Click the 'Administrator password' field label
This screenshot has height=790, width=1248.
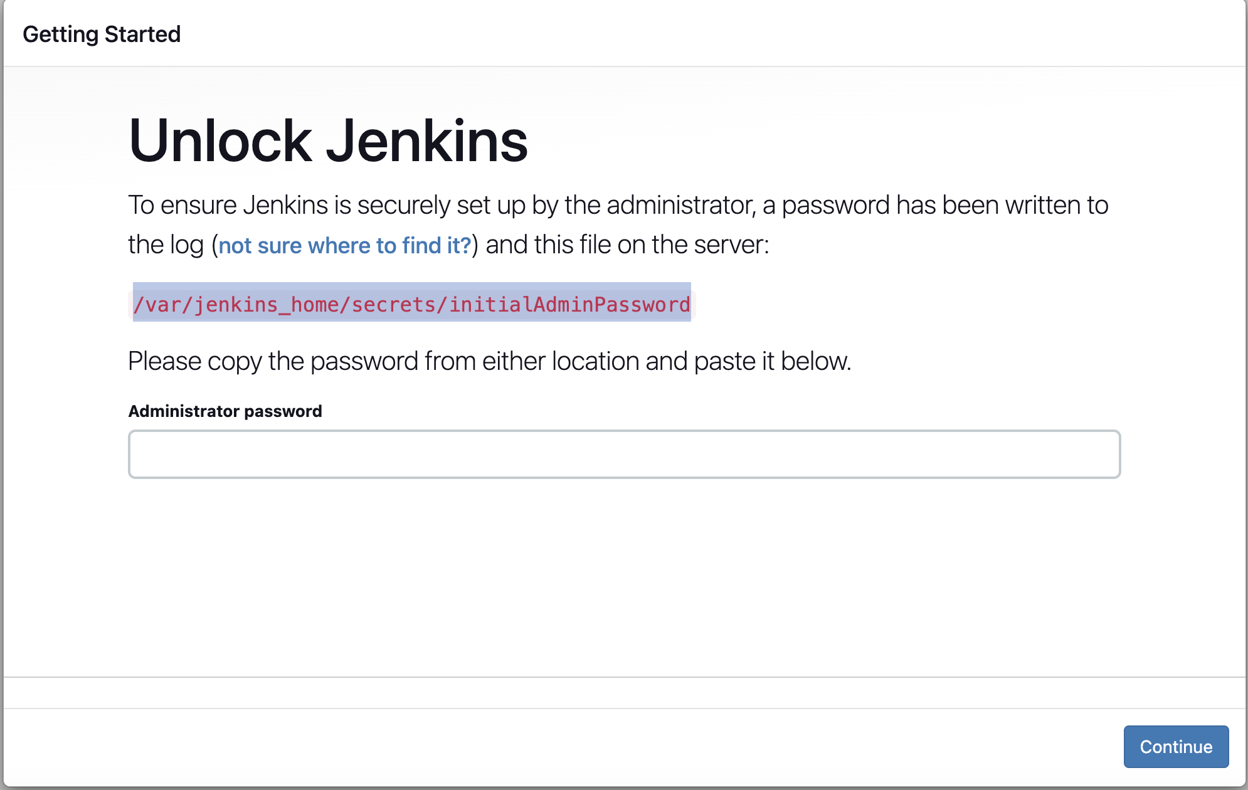coord(225,411)
